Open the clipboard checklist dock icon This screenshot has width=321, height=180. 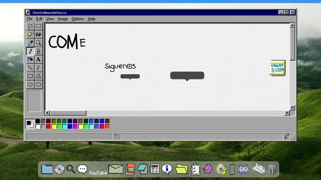(196, 169)
